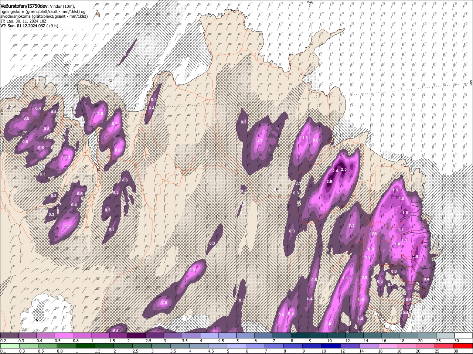The height and width of the screenshot is (354, 473).
Task: Click the 30 label beneath the red swatch
Action: [456, 351]
